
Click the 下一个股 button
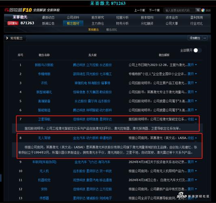[x=154, y=10]
